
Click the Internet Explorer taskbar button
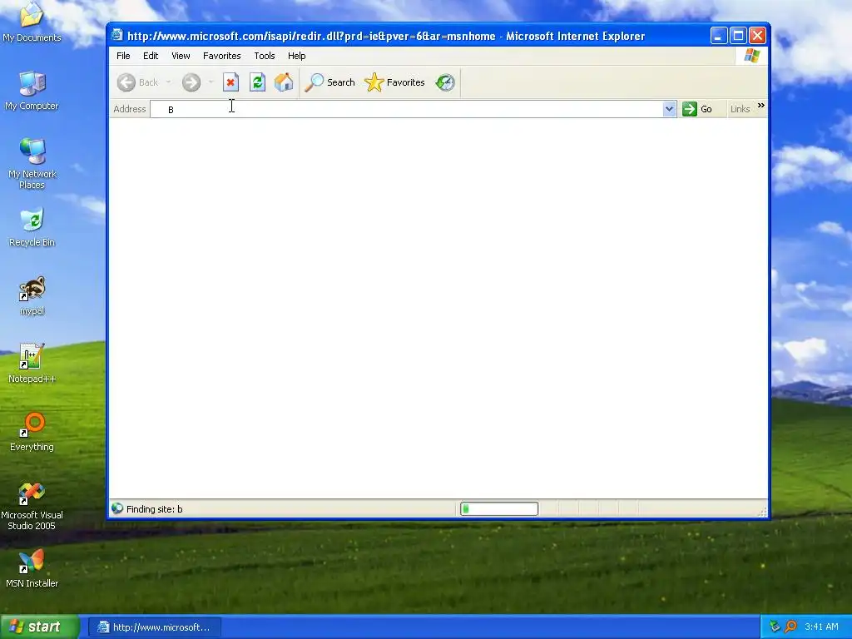click(x=154, y=627)
